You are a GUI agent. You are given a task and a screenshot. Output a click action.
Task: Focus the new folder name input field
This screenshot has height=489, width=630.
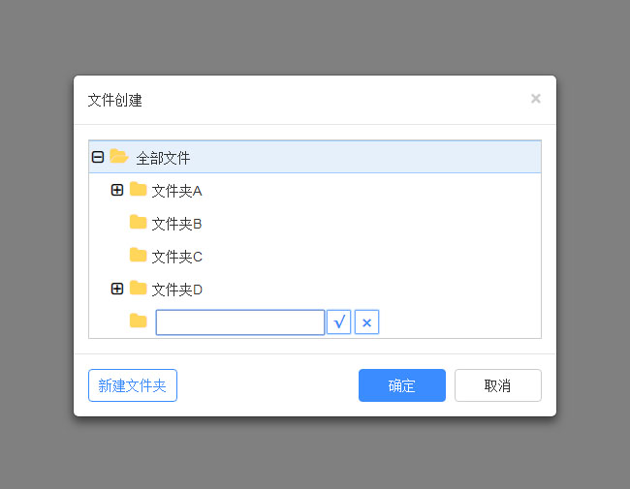tap(239, 322)
